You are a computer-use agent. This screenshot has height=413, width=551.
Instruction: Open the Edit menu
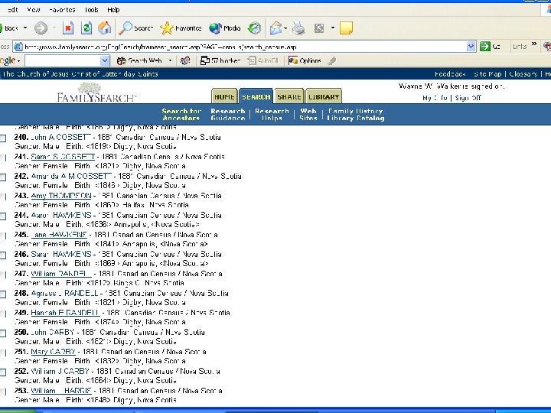pyautogui.click(x=12, y=10)
